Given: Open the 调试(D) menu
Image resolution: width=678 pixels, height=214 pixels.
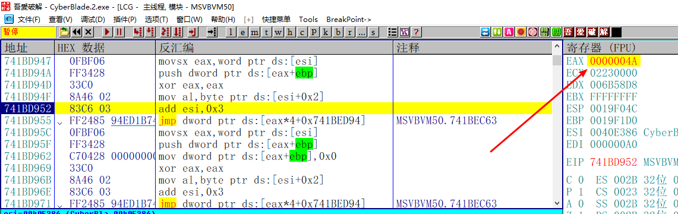Looking at the screenshot, I should pos(93,20).
